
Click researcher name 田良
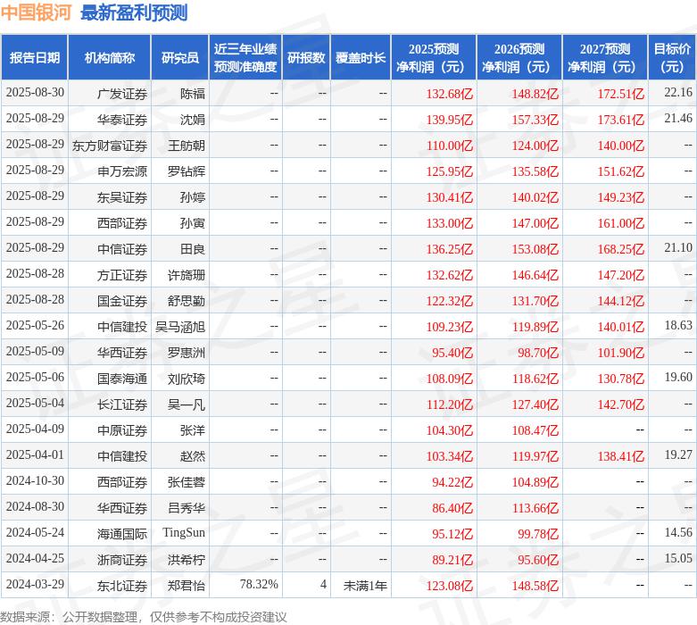[x=193, y=249]
